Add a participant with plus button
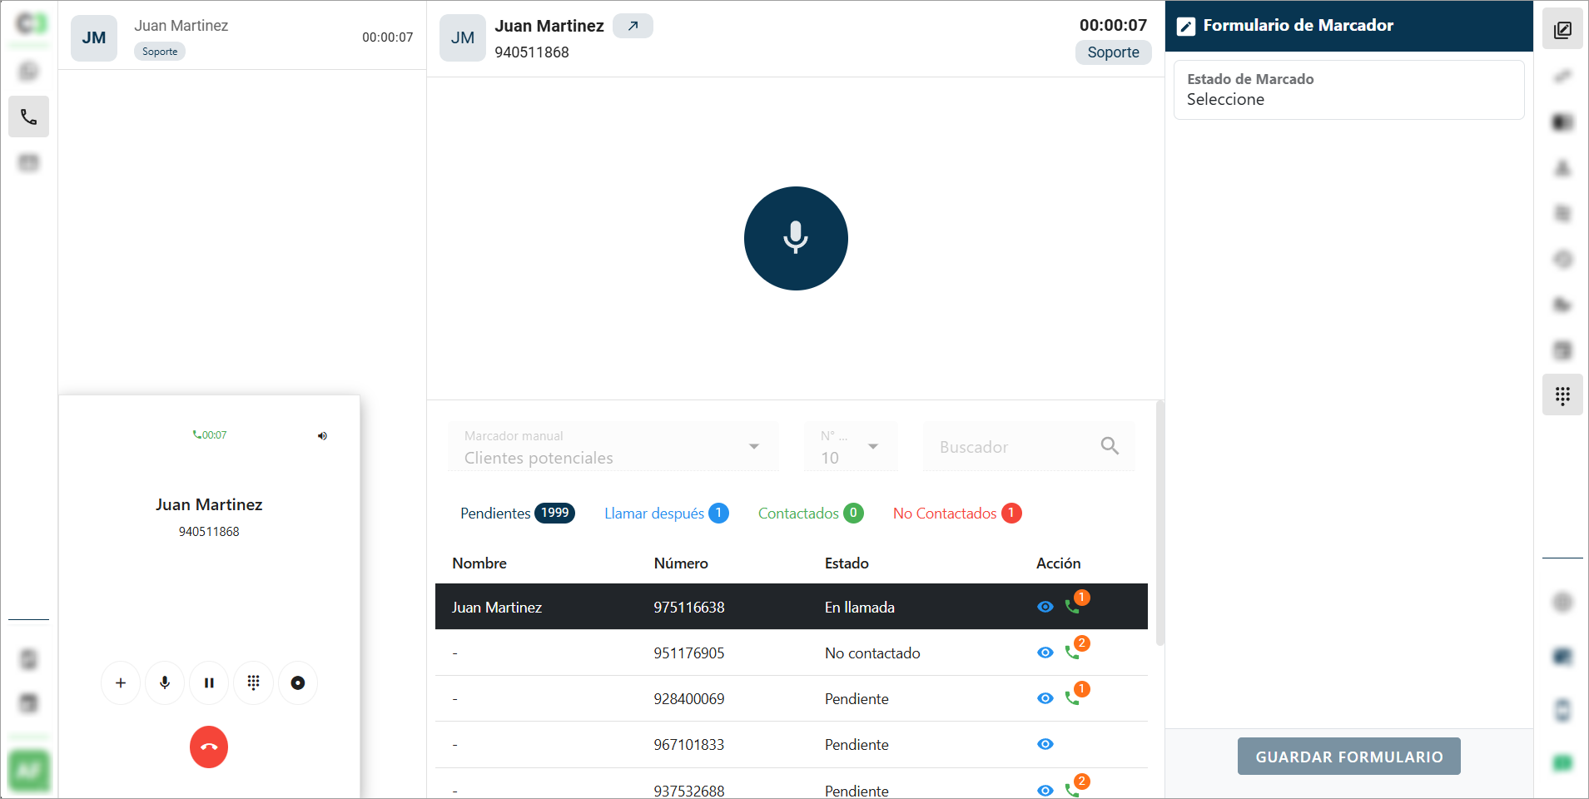 tap(121, 682)
